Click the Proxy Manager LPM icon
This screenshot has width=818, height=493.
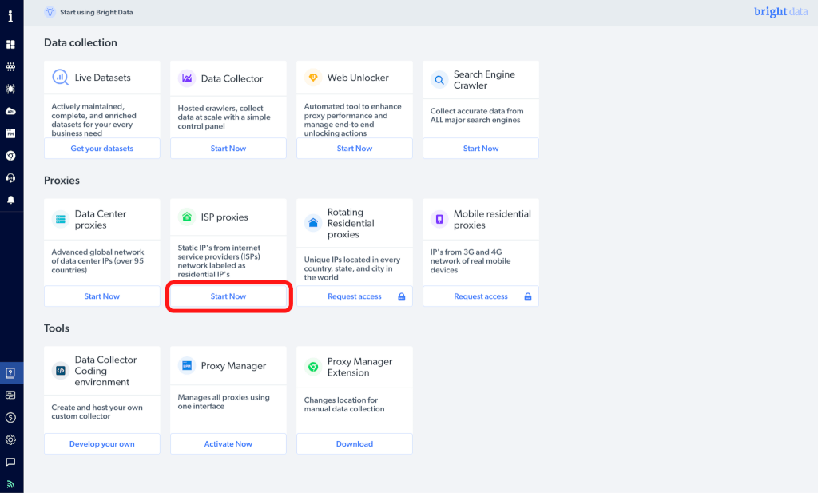(x=187, y=366)
